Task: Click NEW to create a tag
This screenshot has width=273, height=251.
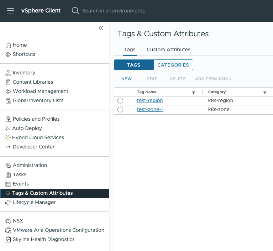Action: coord(126,79)
